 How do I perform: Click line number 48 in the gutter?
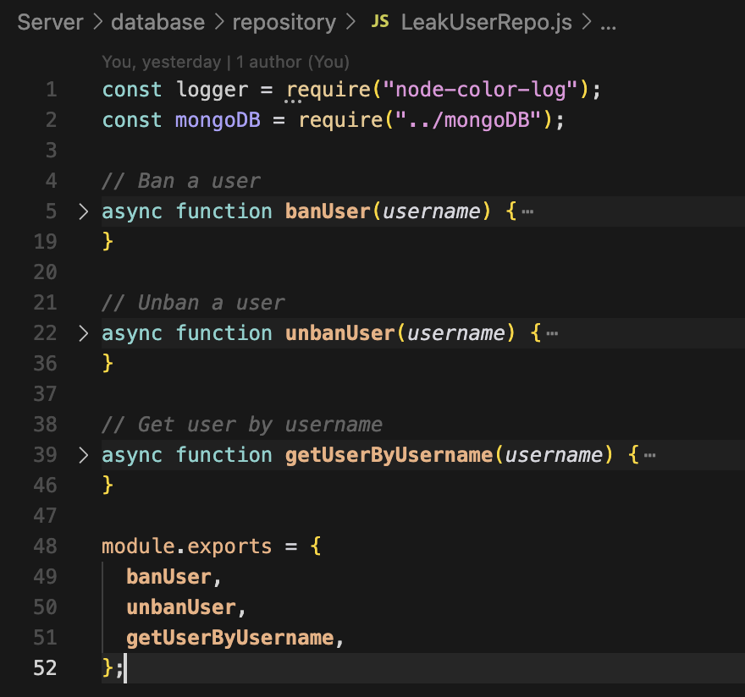pyautogui.click(x=46, y=546)
